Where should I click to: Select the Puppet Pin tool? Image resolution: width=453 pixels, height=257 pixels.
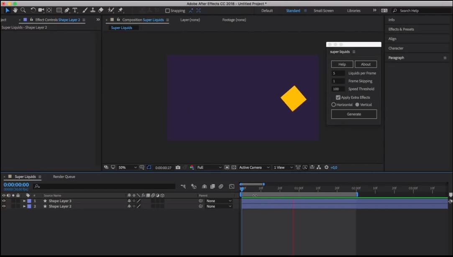[120, 10]
